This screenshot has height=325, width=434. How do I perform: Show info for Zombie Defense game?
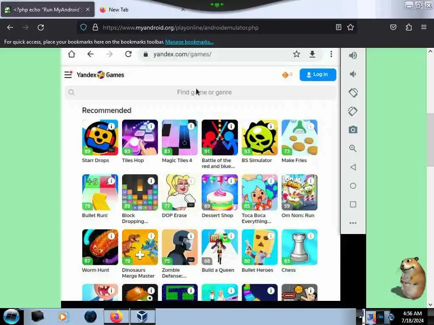(x=191, y=236)
